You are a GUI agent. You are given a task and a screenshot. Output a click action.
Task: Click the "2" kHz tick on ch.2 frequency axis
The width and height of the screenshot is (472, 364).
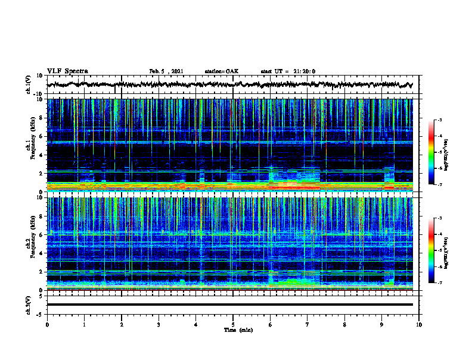(42, 272)
